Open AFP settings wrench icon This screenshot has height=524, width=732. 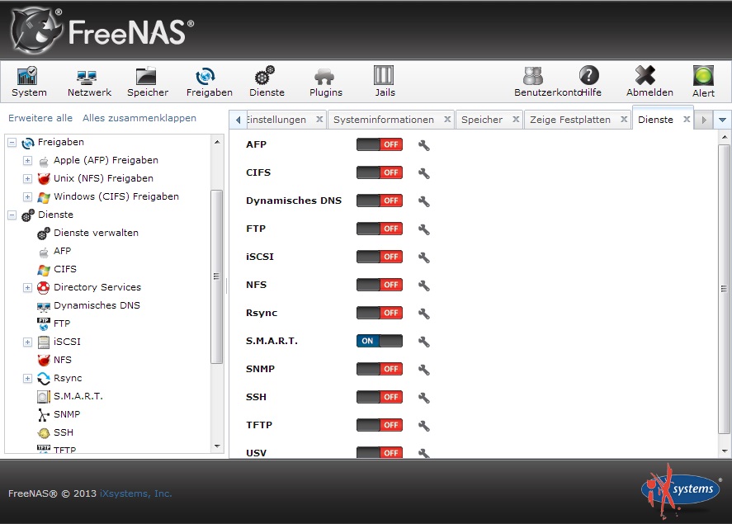point(424,145)
